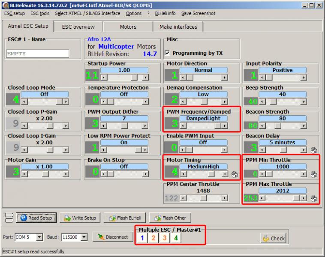
Task: Click the PPM Max Throttle reset icon
Action: coord(314,199)
